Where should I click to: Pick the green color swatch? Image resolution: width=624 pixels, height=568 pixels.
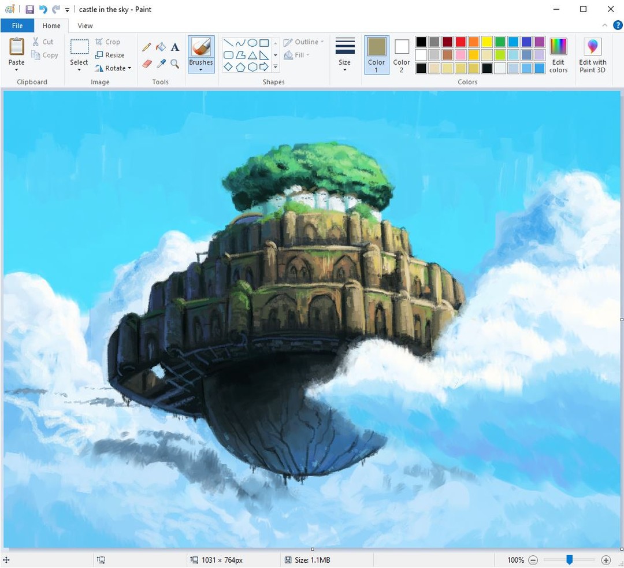[x=500, y=42]
